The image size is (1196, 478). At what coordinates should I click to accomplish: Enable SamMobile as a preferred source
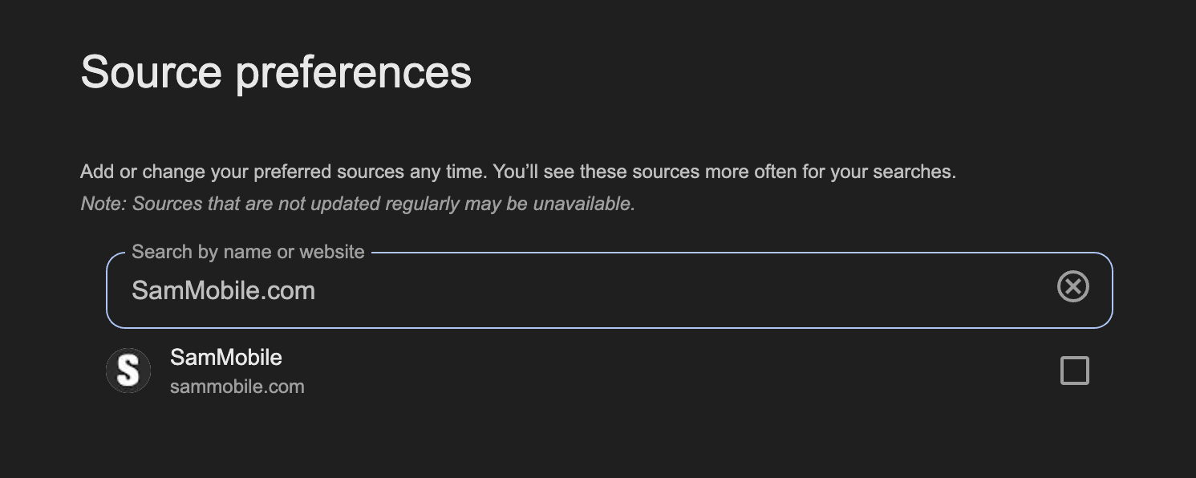1074,371
